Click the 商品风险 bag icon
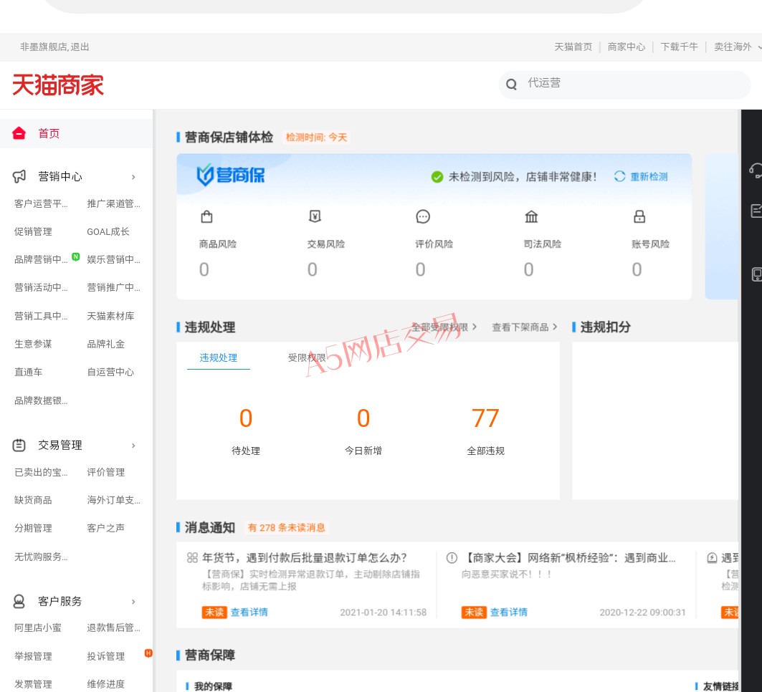 coord(206,216)
